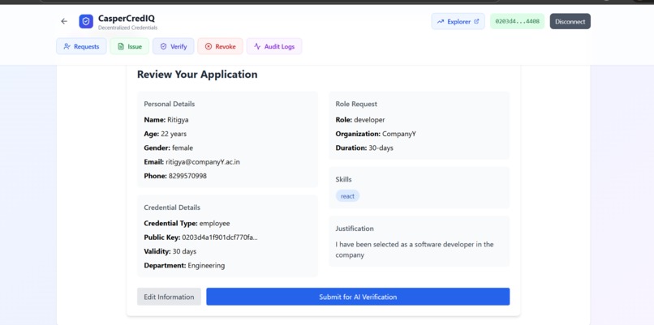Click the Review Your Application heading
This screenshot has height=325, width=654.
coord(197,75)
